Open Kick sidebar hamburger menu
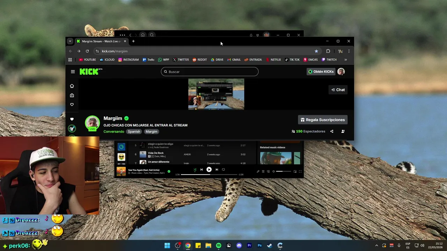The height and width of the screenshot is (251, 447). (x=73, y=72)
